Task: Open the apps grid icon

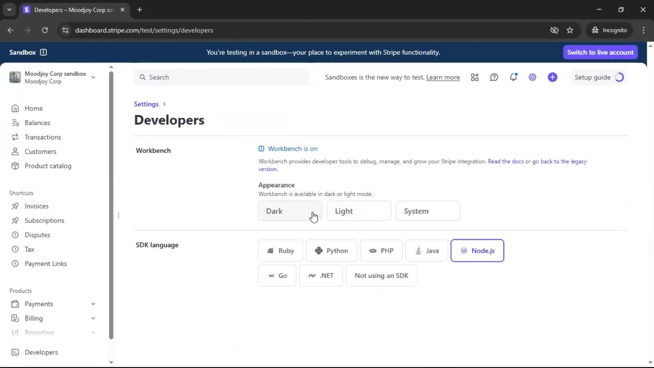Action: (474, 77)
